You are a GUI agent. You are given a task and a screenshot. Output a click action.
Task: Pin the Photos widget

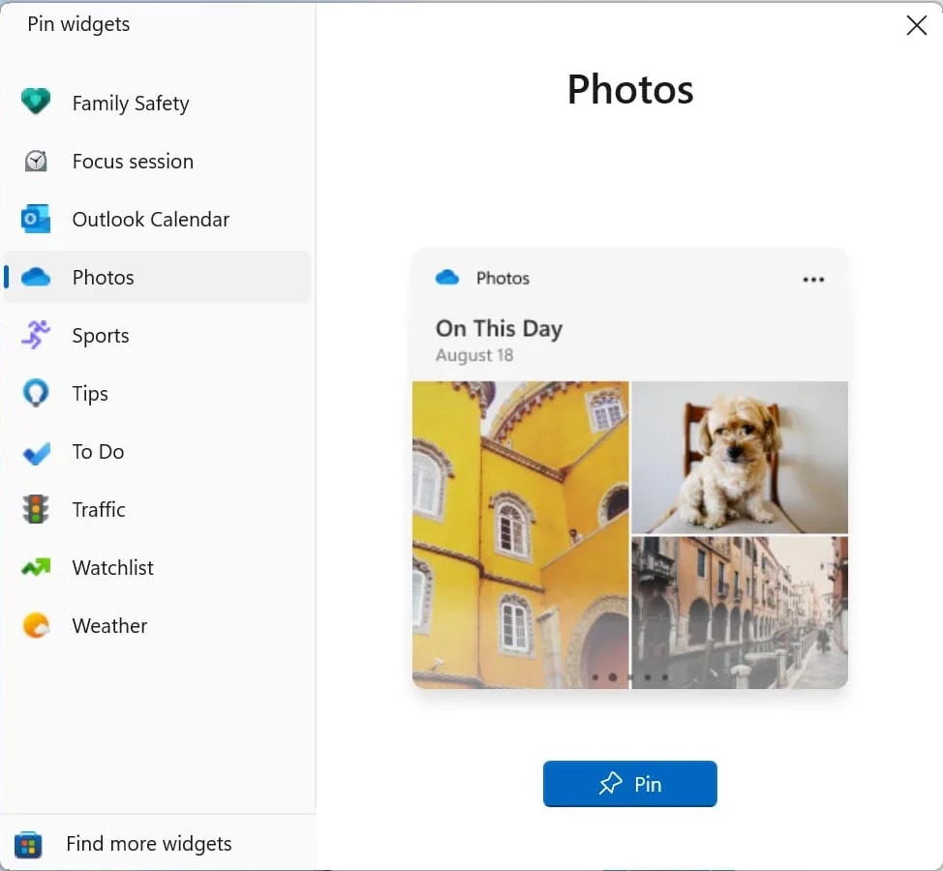point(629,784)
